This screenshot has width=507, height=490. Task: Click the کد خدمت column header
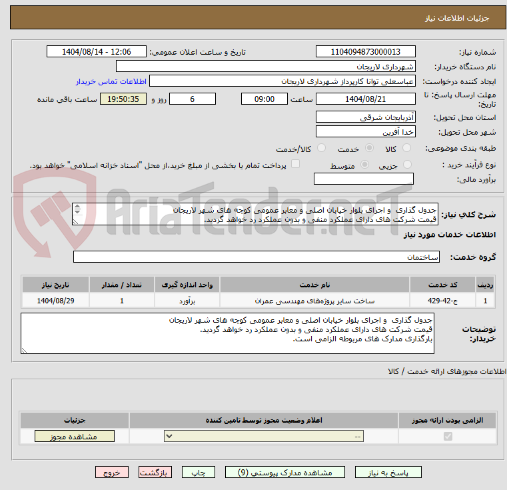pyautogui.click(x=442, y=285)
